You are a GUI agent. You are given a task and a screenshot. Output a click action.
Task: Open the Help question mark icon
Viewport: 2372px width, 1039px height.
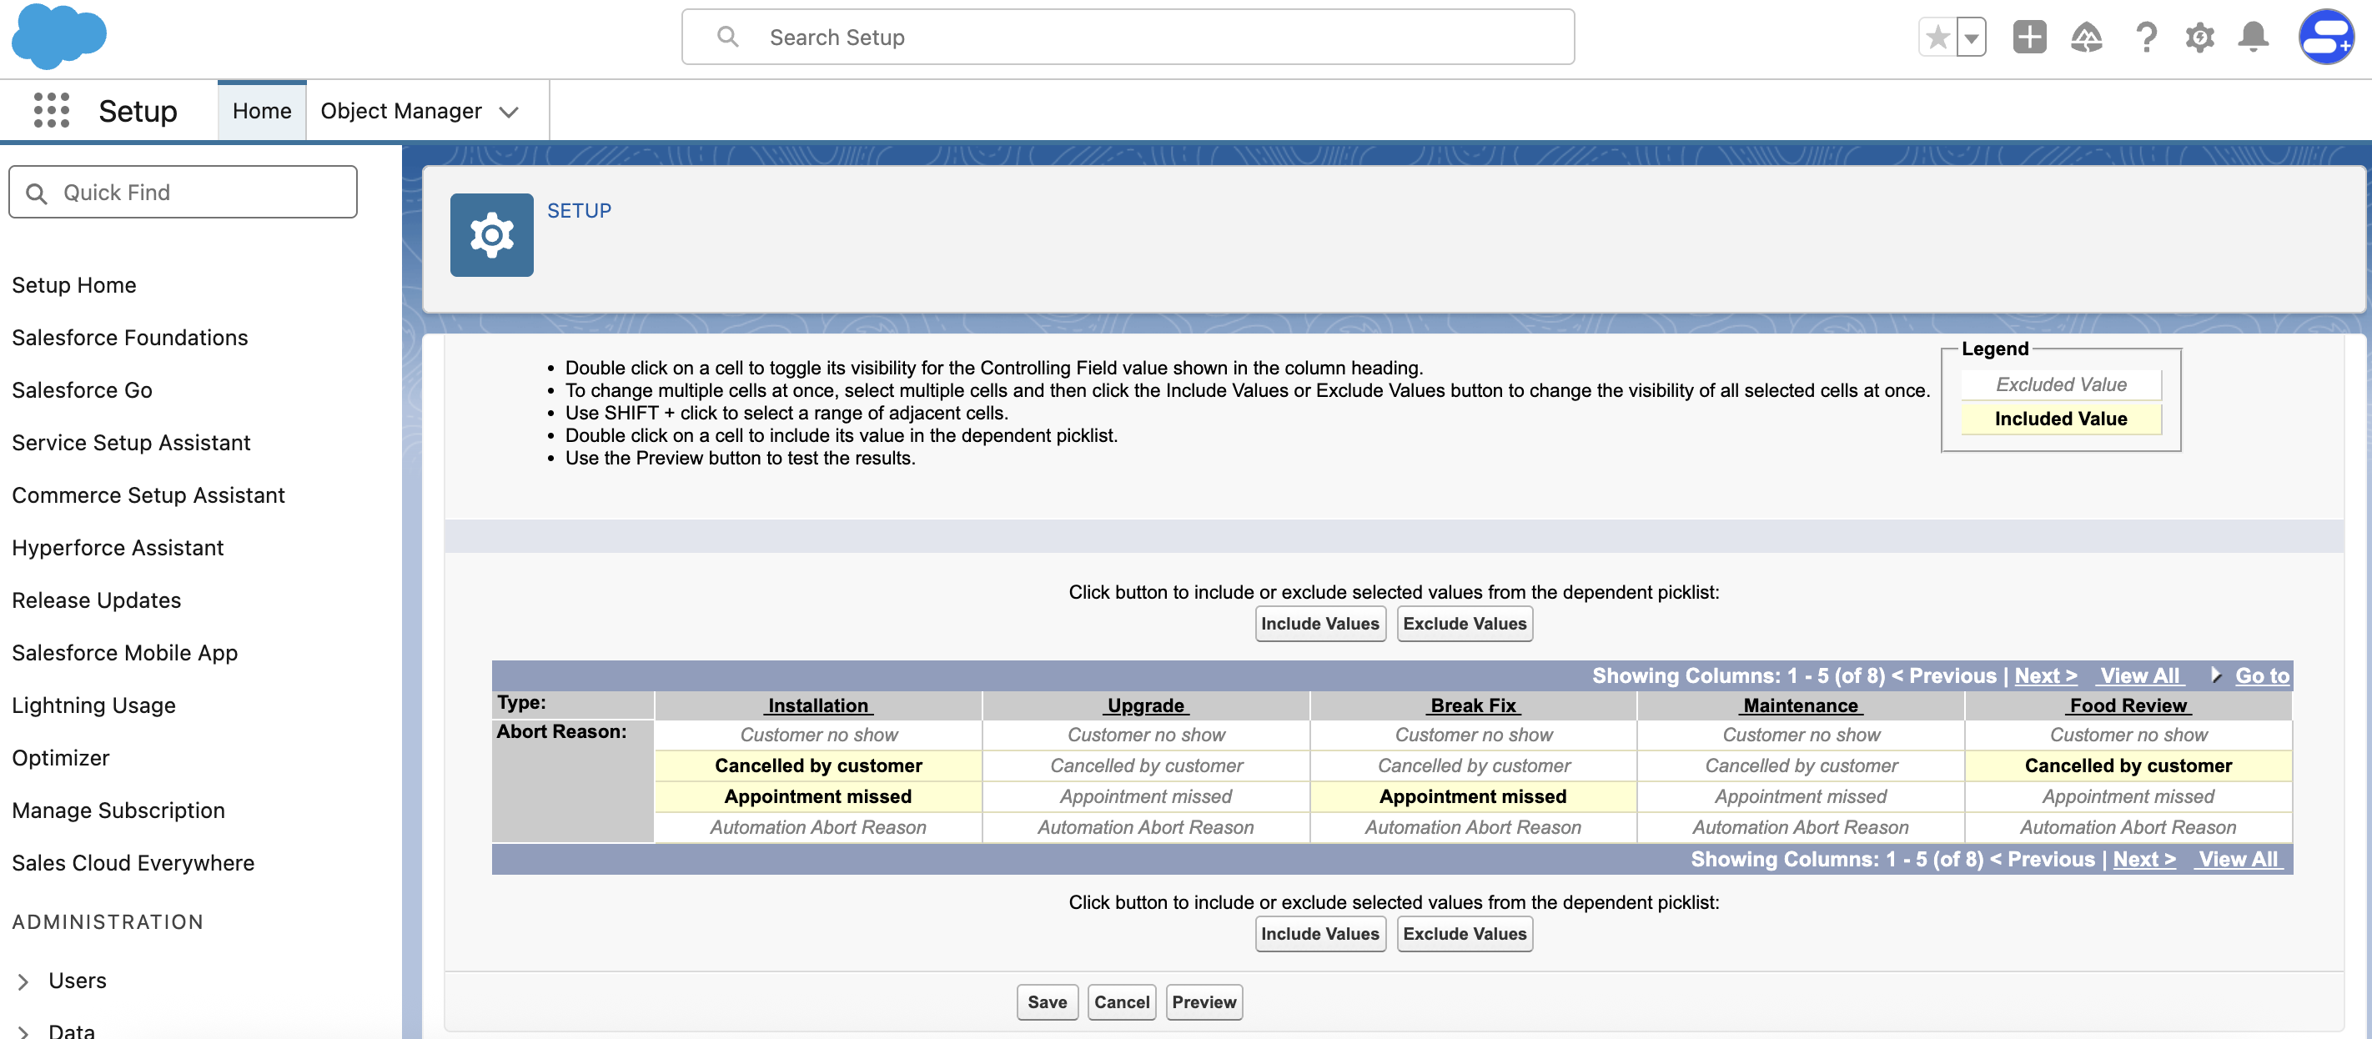point(2145,38)
